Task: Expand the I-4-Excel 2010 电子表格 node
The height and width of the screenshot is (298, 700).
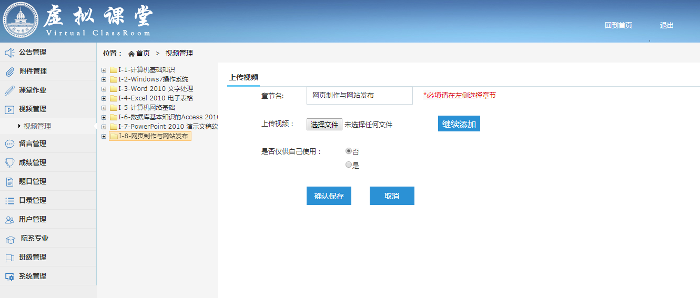Action: point(104,98)
